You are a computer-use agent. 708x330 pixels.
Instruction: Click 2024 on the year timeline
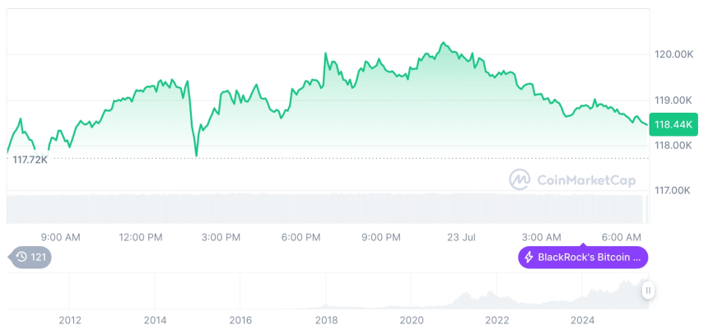point(583,319)
